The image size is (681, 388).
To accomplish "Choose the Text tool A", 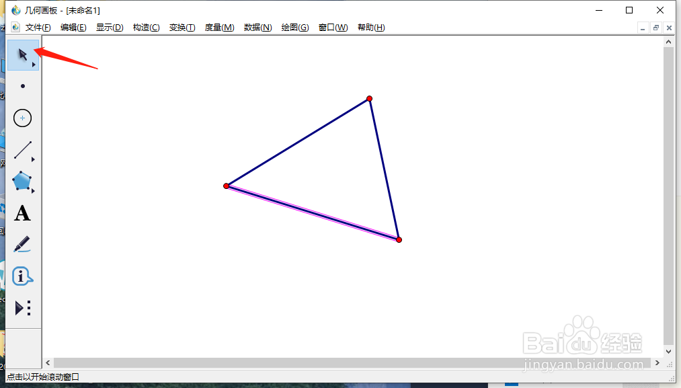I will (22, 213).
